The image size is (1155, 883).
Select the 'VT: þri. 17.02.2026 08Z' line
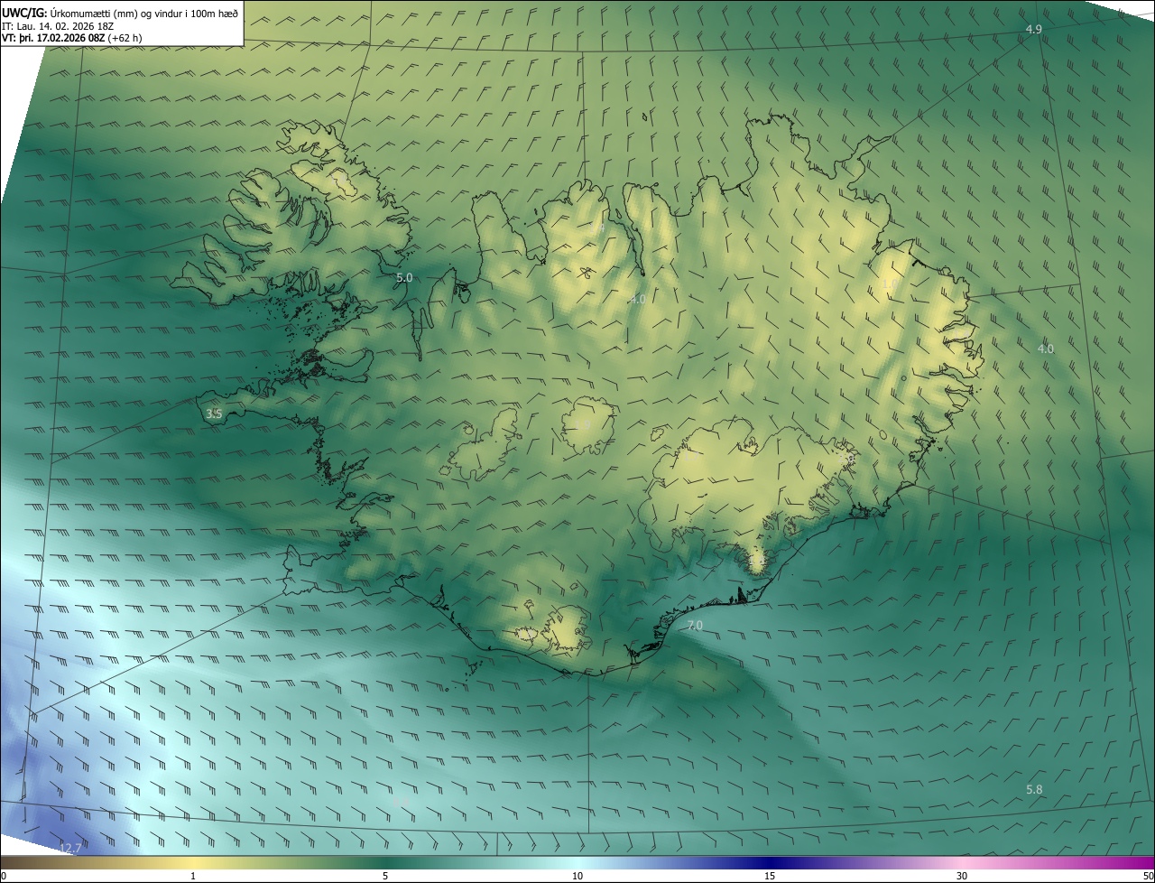[x=53, y=38]
